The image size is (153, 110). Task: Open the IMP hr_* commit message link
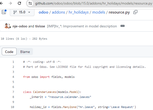tap(82, 26)
